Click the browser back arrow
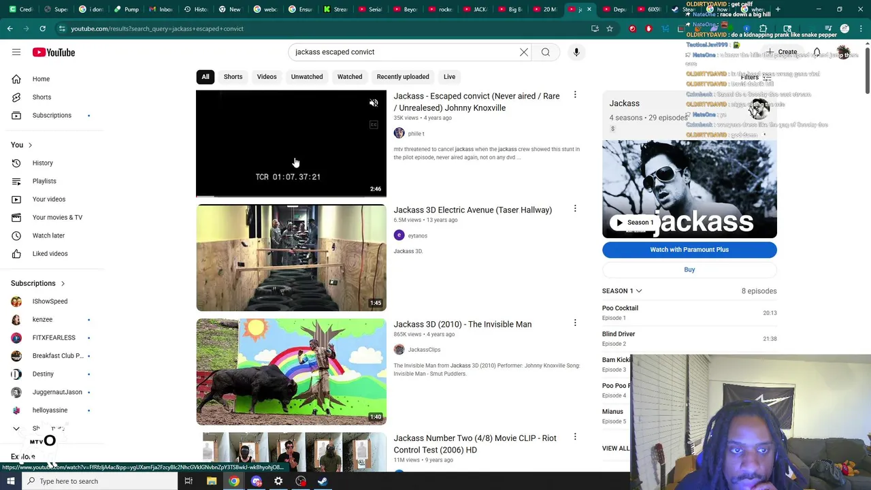871x490 pixels. coord(10,29)
